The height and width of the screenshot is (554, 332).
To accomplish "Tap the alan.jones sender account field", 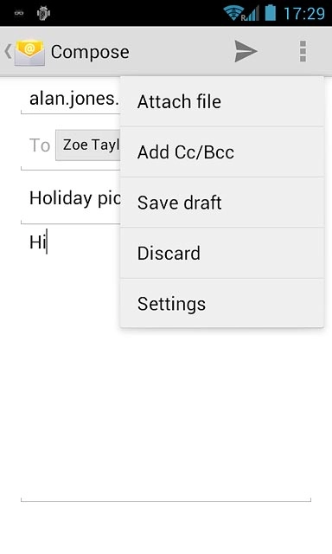I will (x=71, y=99).
